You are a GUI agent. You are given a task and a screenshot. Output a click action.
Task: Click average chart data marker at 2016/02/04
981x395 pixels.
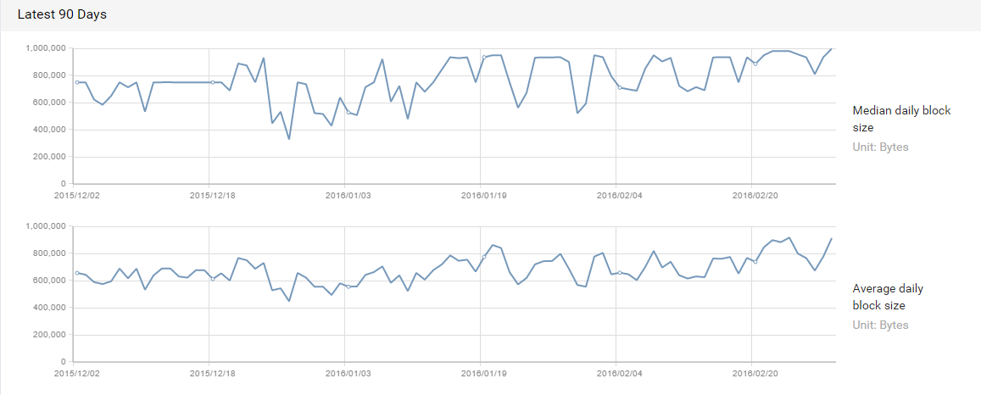click(620, 272)
